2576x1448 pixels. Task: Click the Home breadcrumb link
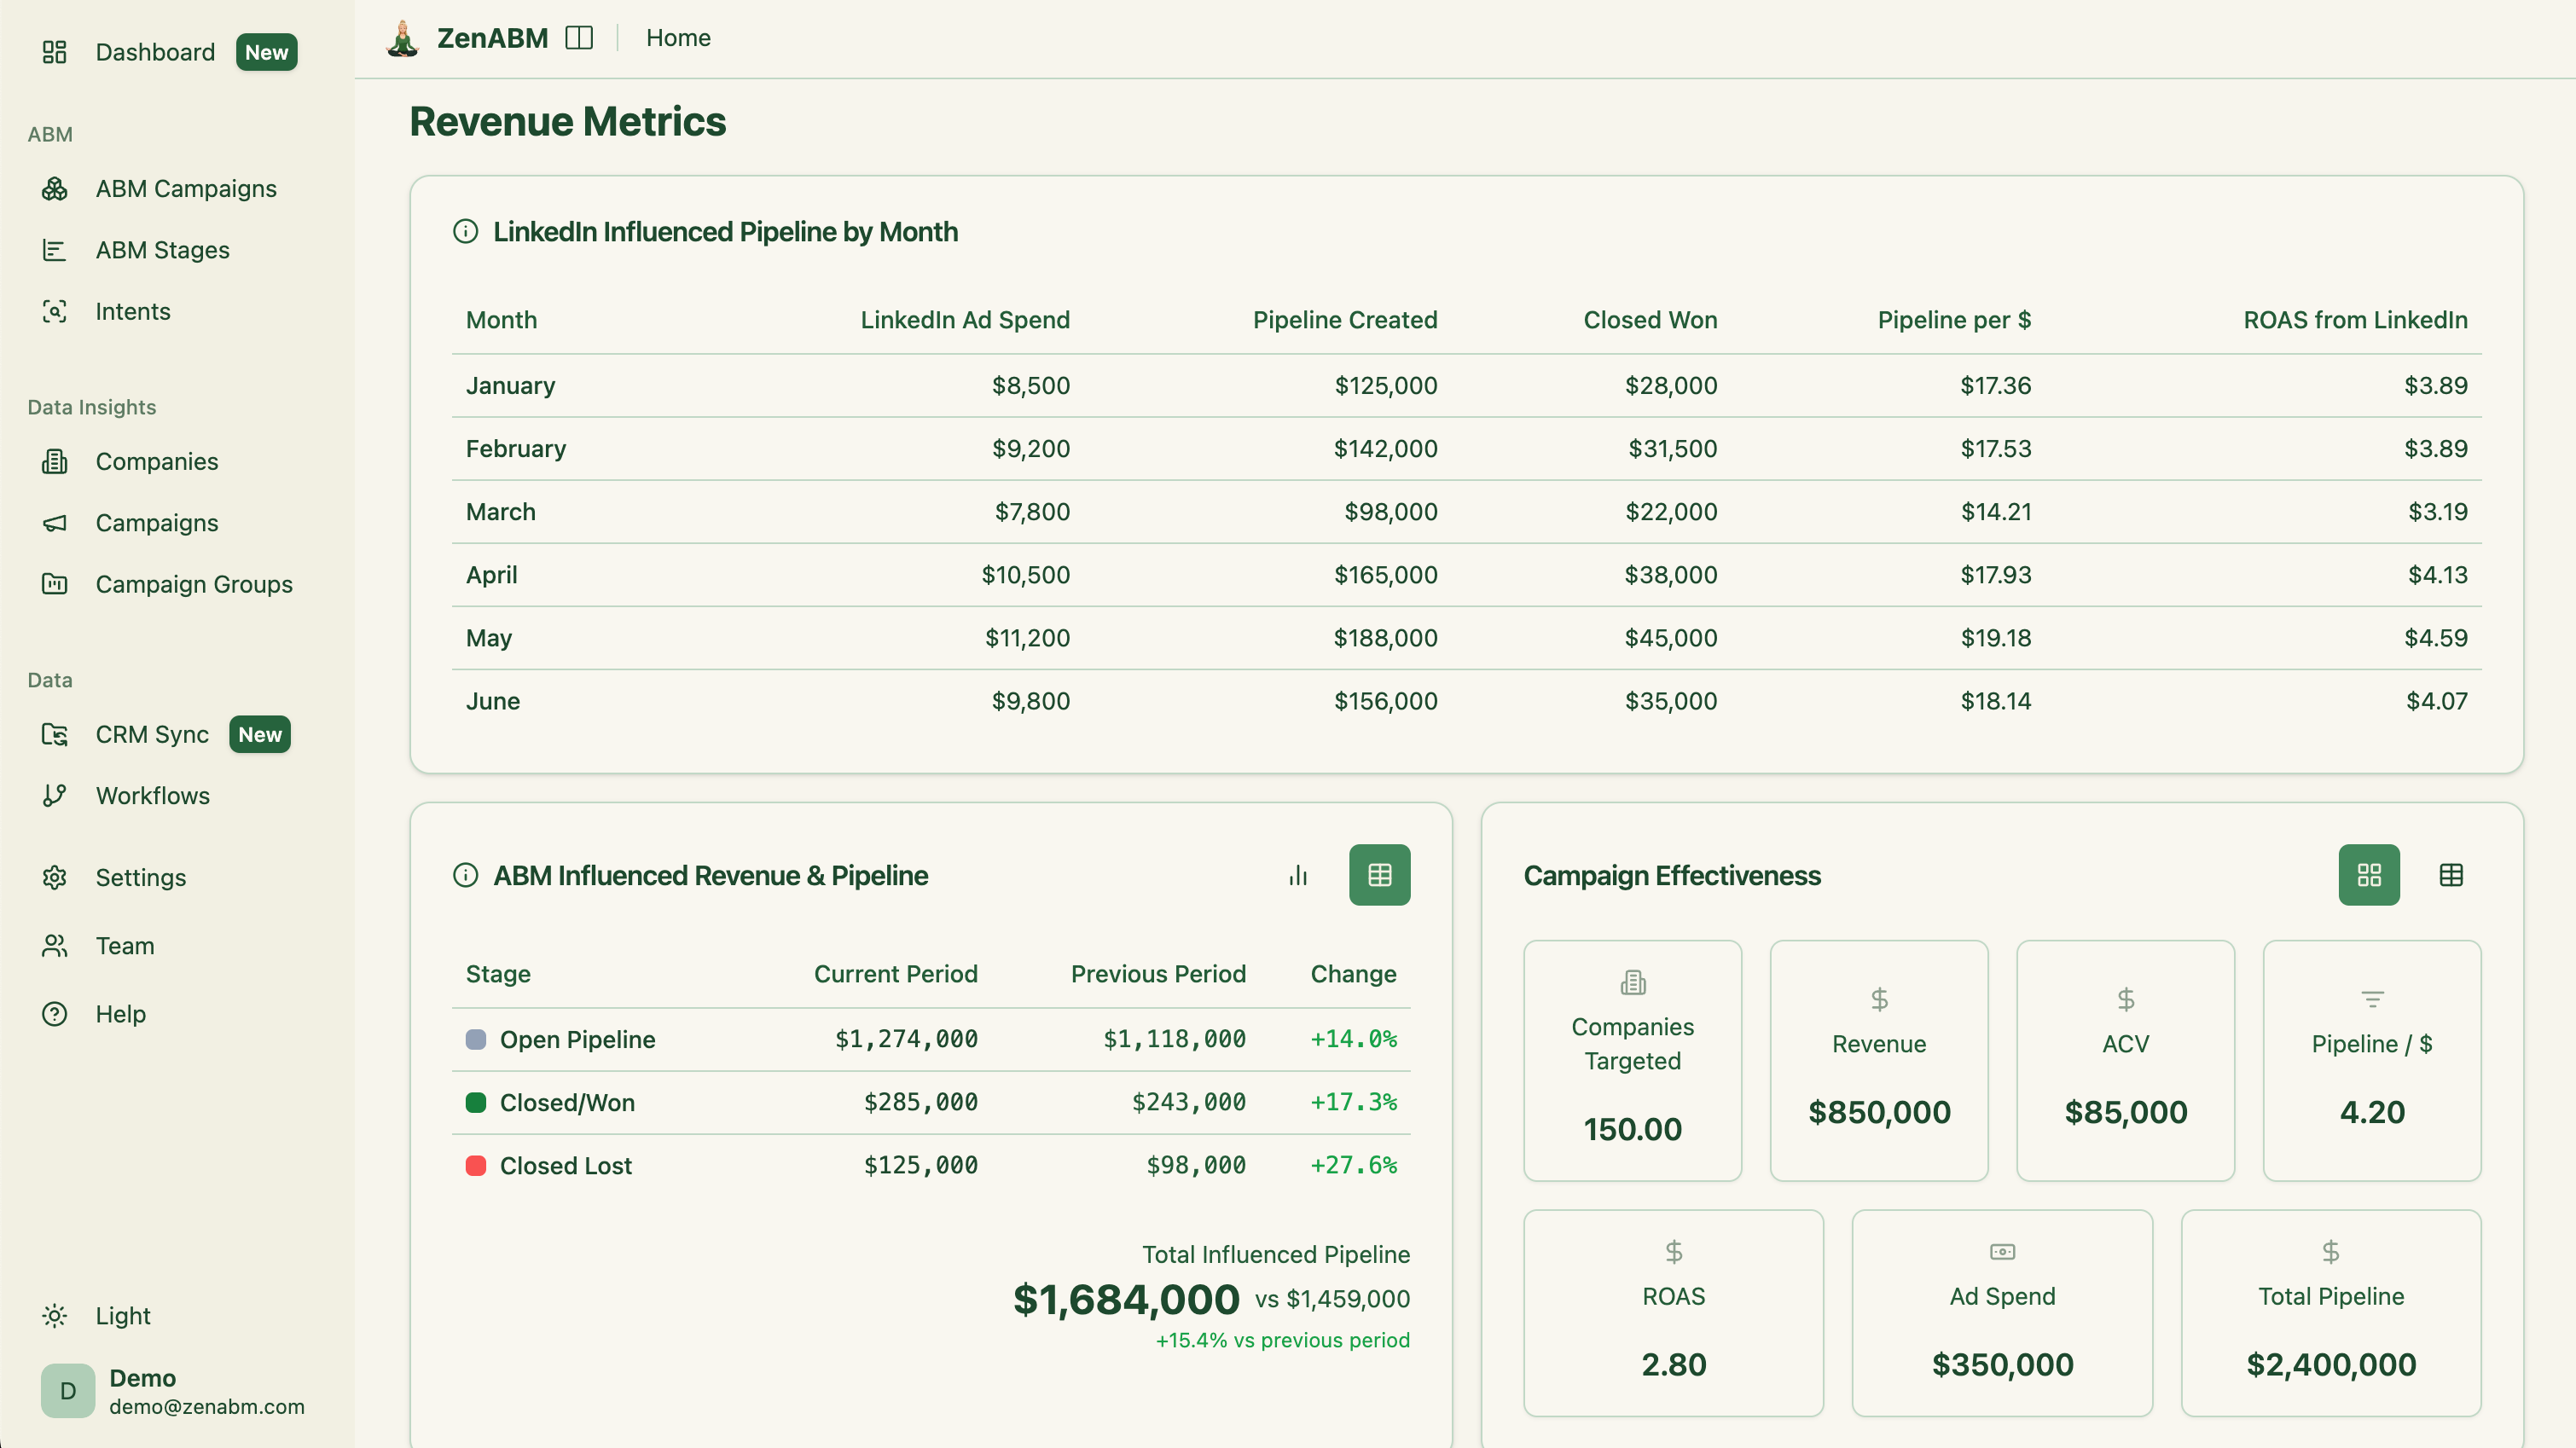click(678, 38)
